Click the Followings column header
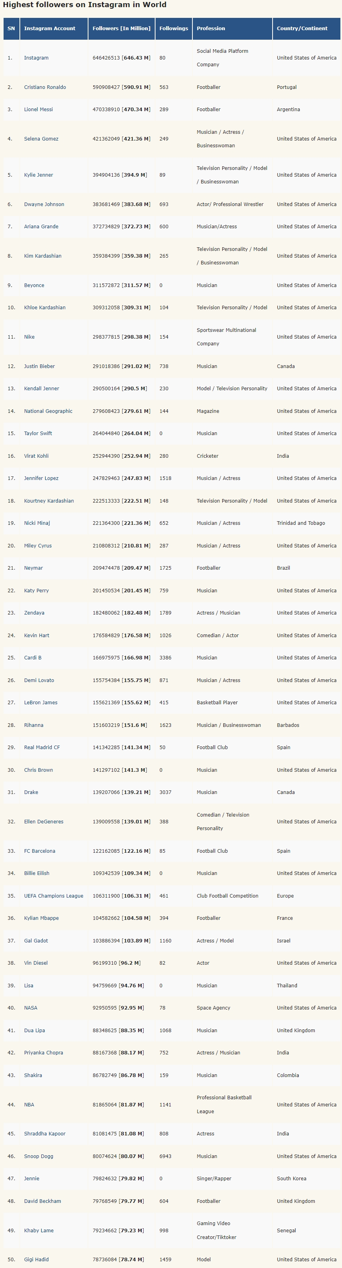The height and width of the screenshot is (1268, 342). coord(174,29)
